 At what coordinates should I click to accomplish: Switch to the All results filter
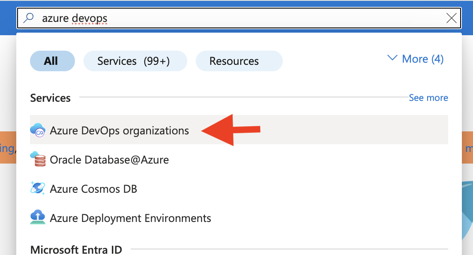[x=52, y=61]
